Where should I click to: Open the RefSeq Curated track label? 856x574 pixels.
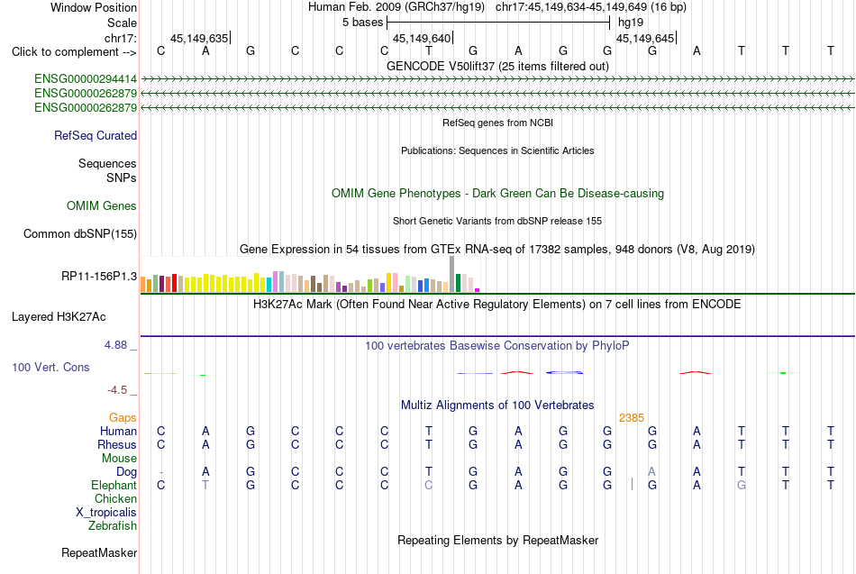[96, 135]
